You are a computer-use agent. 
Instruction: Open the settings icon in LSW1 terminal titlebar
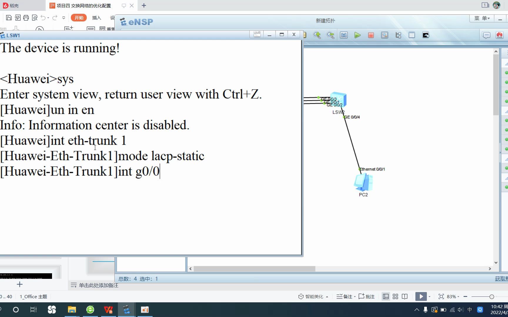click(x=257, y=34)
